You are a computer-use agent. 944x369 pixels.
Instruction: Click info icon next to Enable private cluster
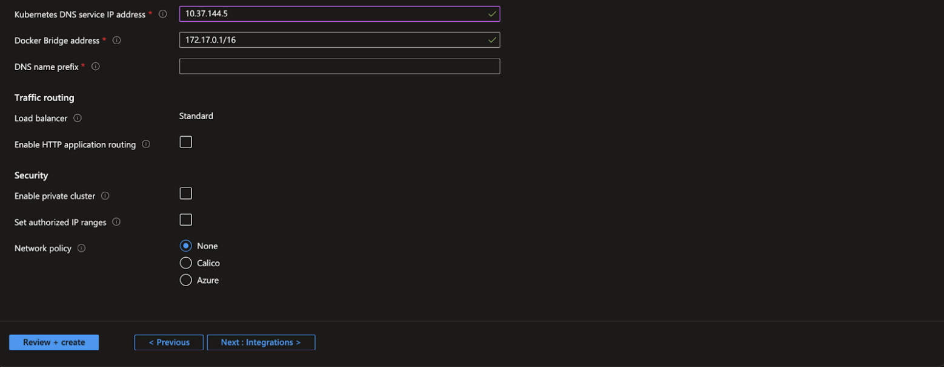point(105,196)
